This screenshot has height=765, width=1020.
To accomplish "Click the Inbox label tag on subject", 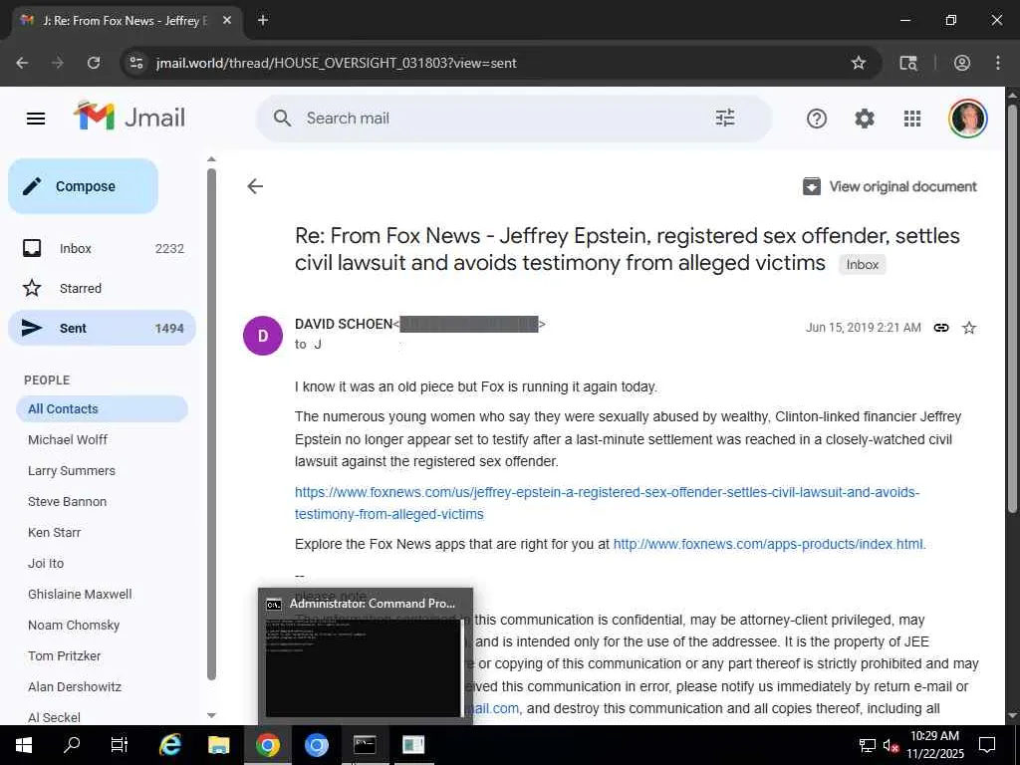I will pyautogui.click(x=862, y=264).
